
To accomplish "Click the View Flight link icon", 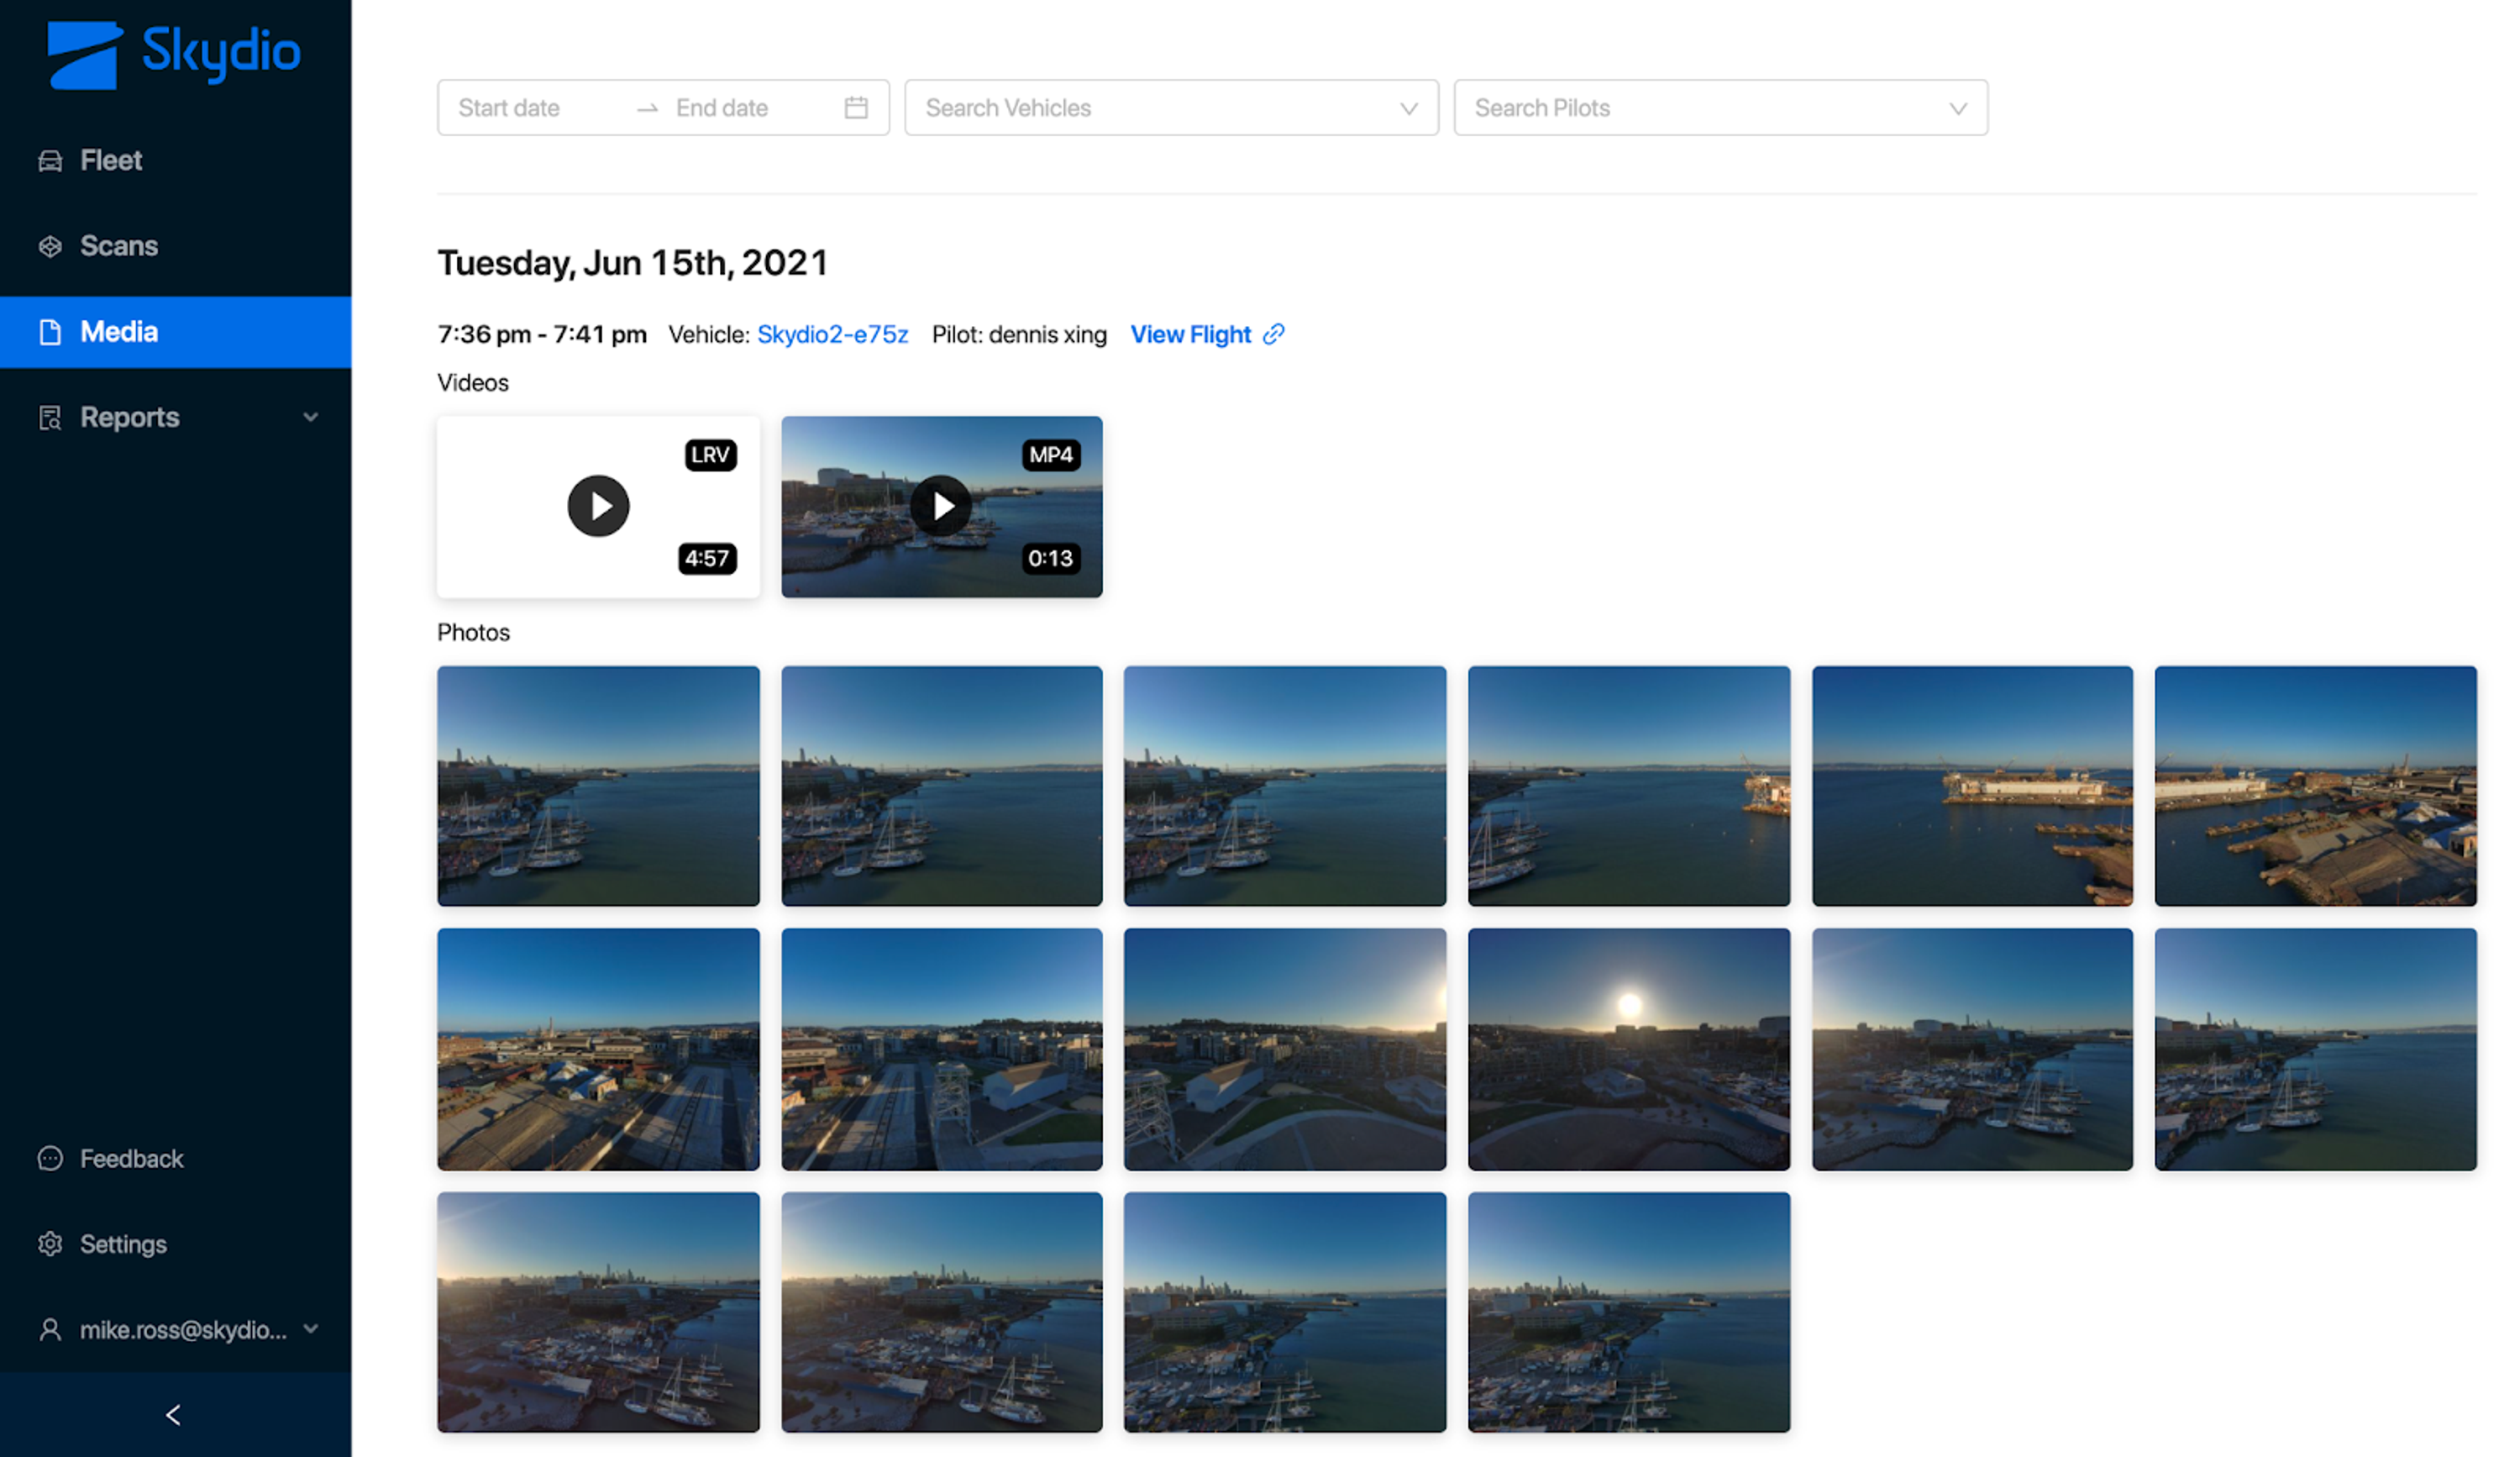I will (1273, 334).
